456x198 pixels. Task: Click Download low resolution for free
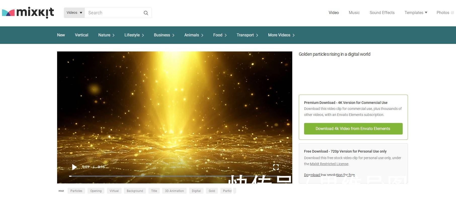click(329, 175)
